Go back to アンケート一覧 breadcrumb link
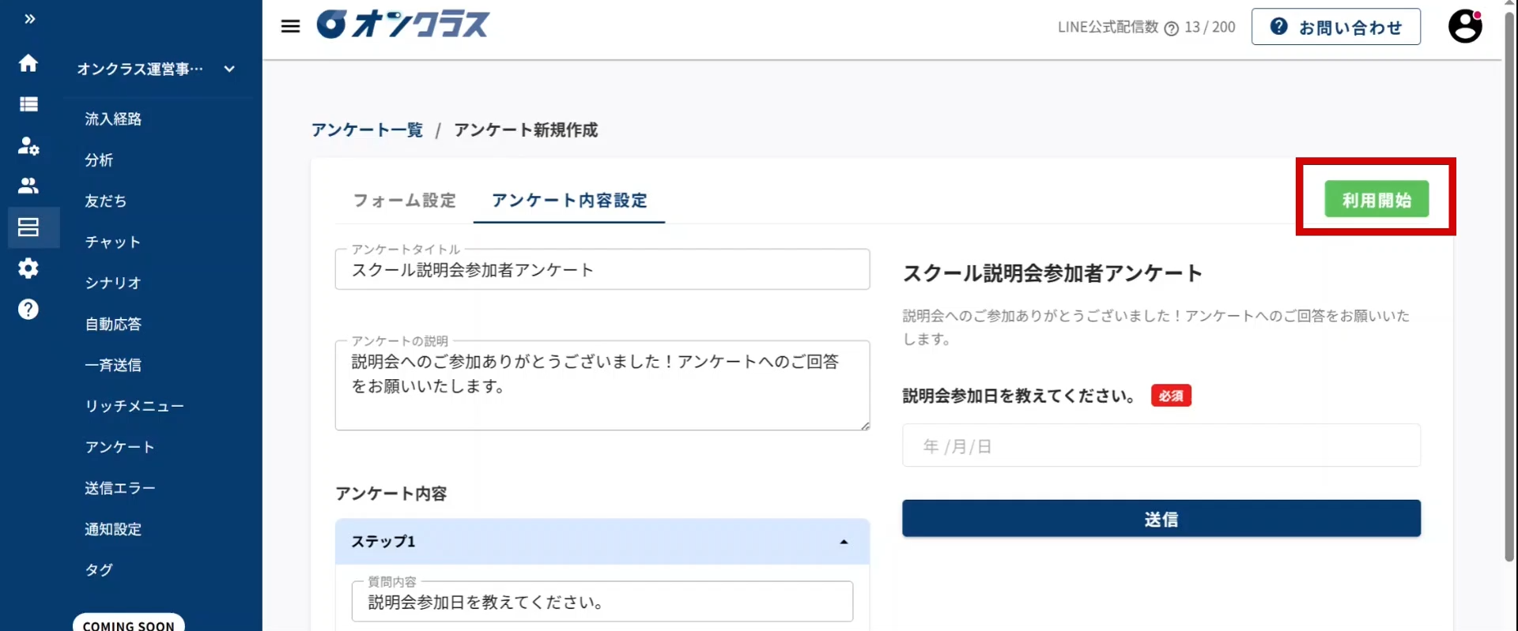Image resolution: width=1518 pixels, height=631 pixels. [x=367, y=130]
